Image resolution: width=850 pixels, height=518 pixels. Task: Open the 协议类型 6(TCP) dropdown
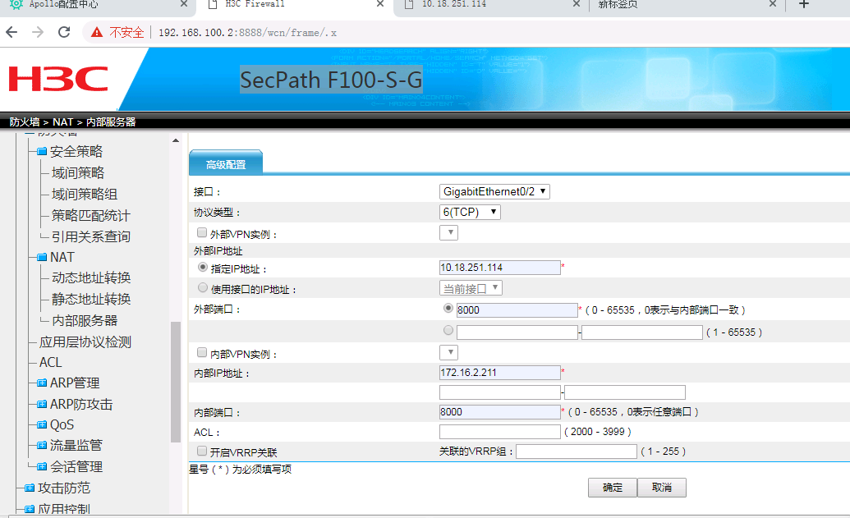click(470, 212)
